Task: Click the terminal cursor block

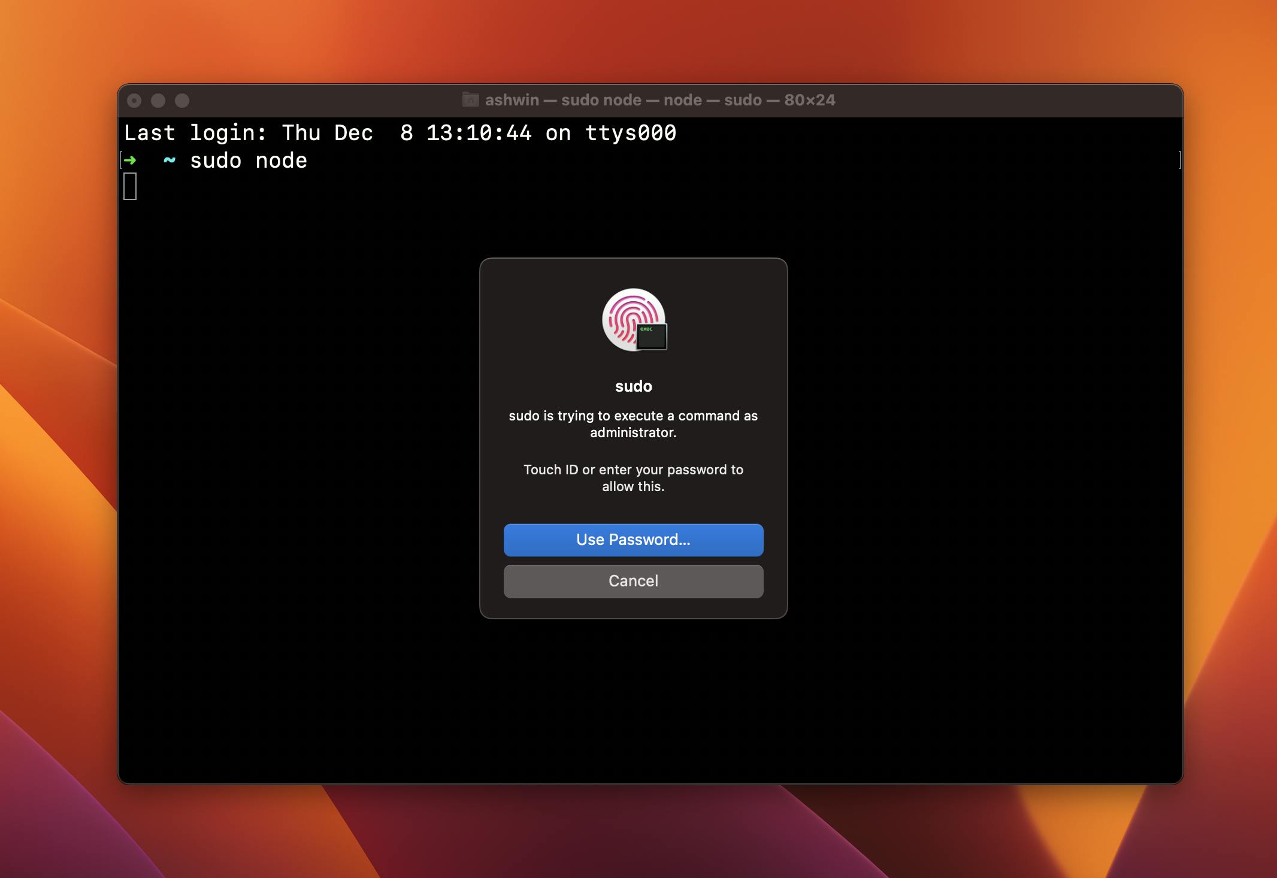Action: coord(130,186)
